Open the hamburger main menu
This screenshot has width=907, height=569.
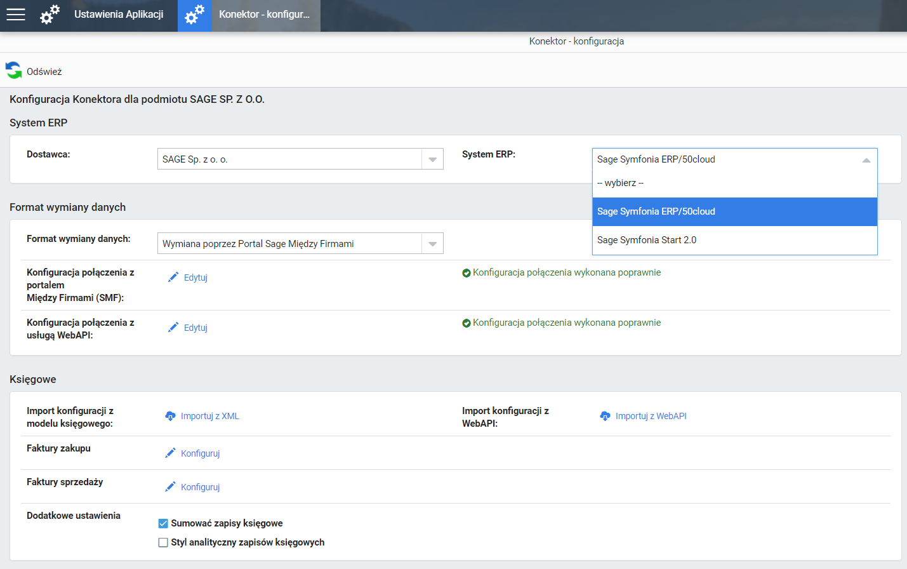(x=16, y=15)
